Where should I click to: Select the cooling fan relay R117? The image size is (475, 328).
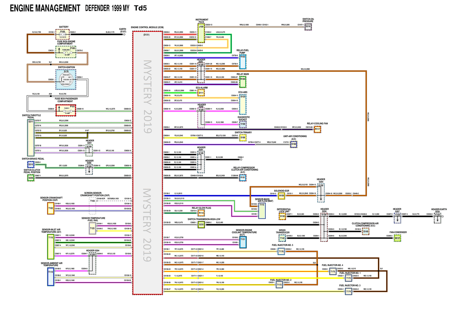[x=318, y=129]
